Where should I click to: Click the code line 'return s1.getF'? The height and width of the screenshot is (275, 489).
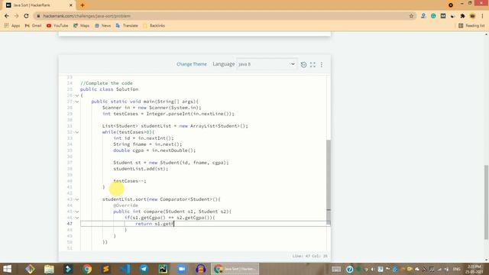(x=154, y=224)
